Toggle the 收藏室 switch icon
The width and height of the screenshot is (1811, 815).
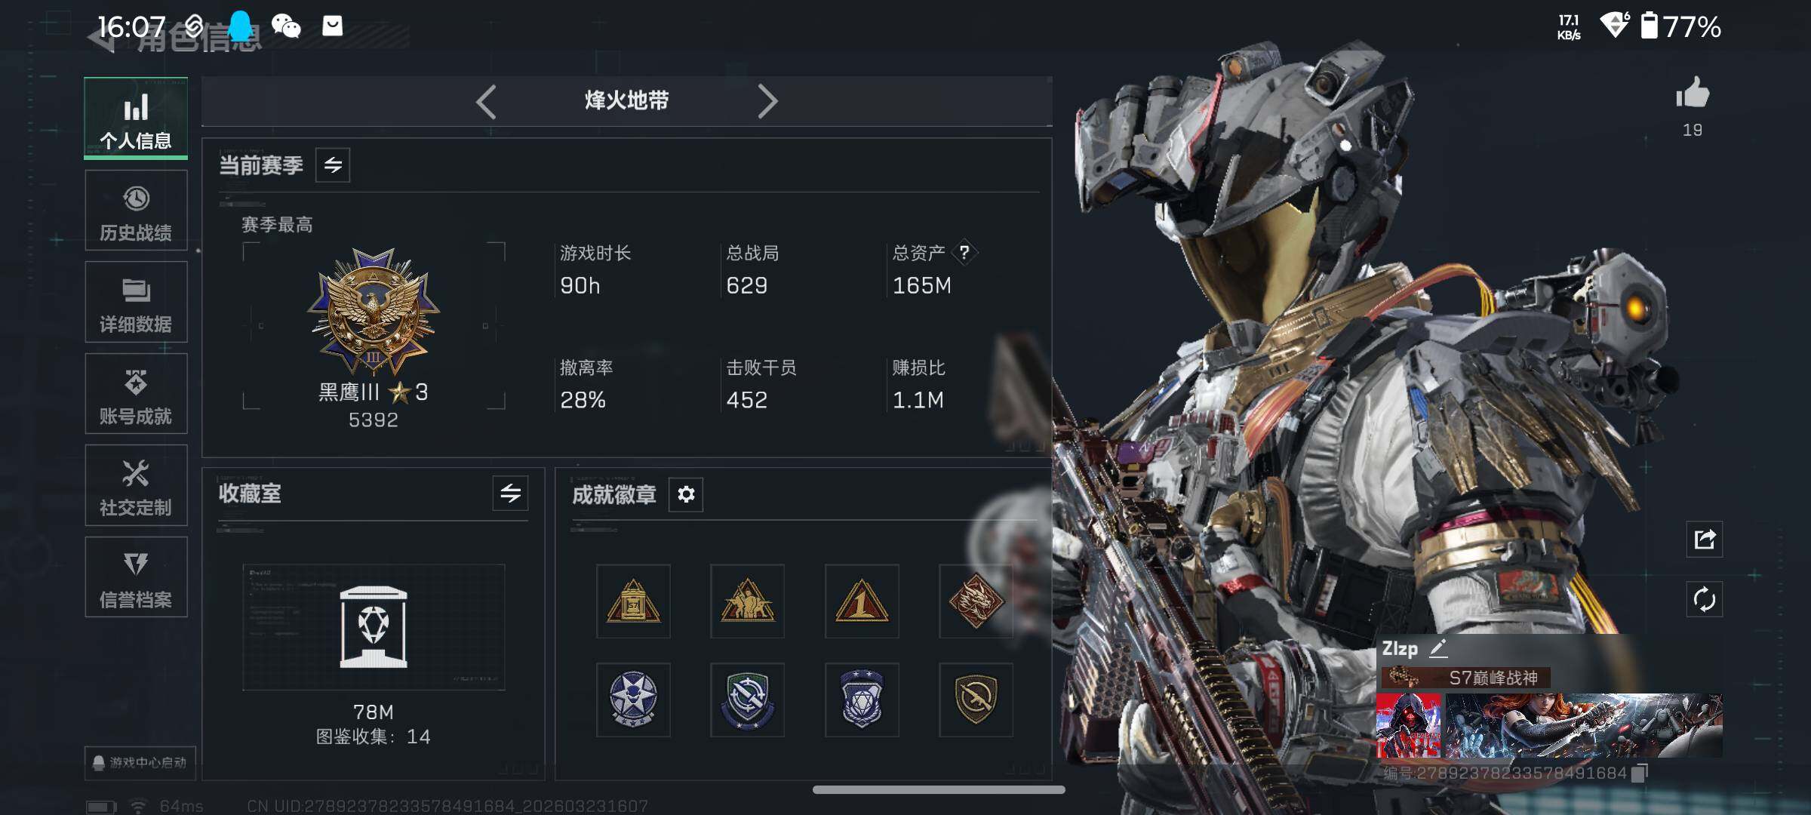510,494
